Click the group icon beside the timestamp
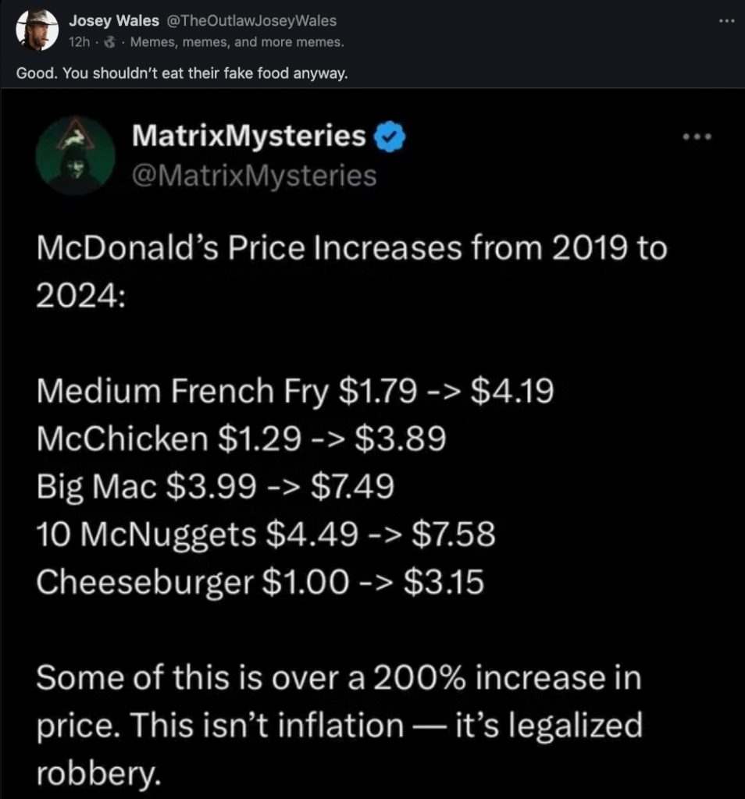 [x=110, y=42]
